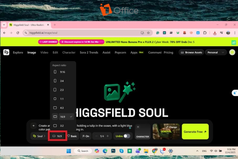The image size is (238, 159).
Task: Click the ENG language indicator
Action: [204, 151]
